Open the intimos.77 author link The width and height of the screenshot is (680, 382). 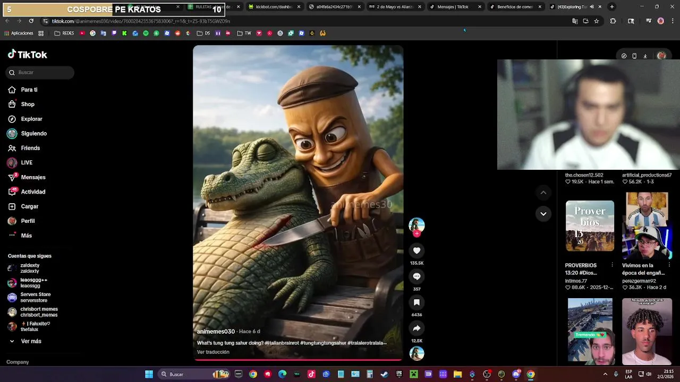(576, 281)
